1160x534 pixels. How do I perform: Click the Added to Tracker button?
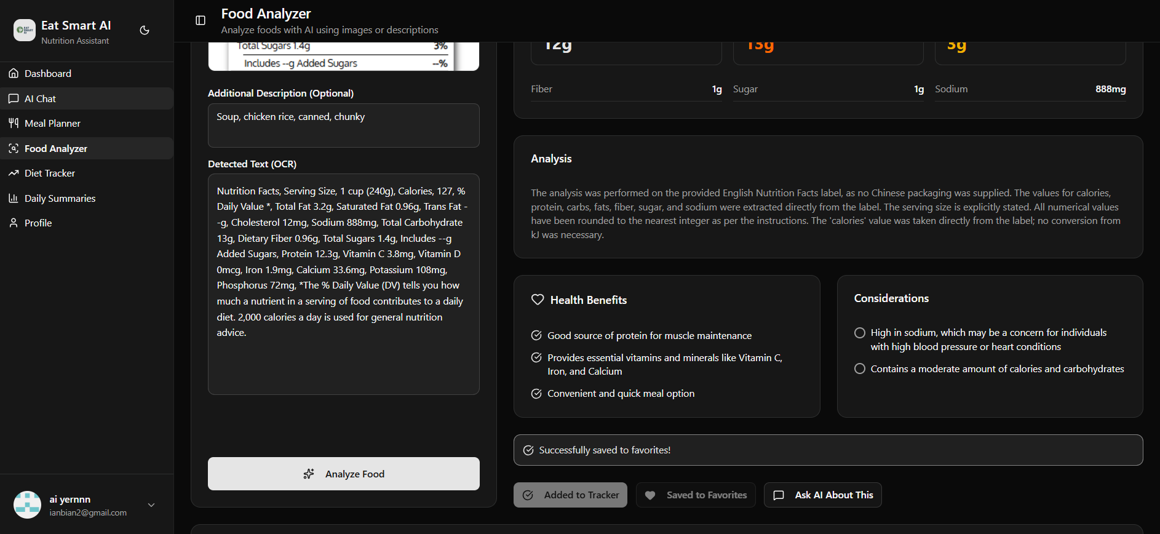tap(570, 495)
